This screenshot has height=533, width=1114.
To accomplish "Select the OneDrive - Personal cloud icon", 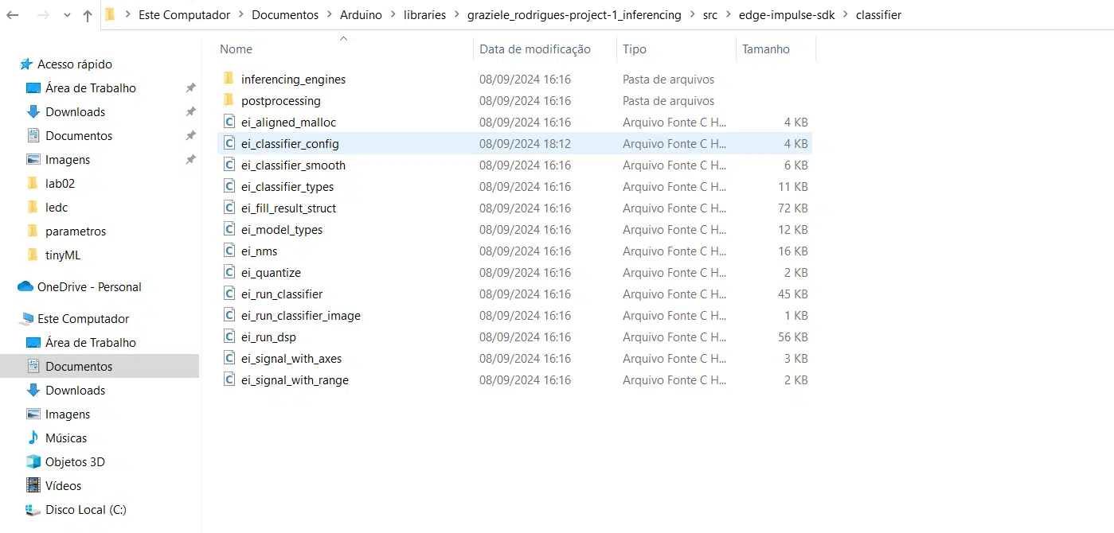I will (x=25, y=286).
